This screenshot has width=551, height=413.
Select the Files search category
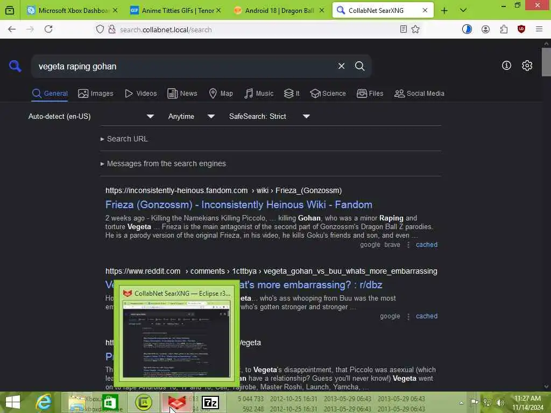coord(370,94)
